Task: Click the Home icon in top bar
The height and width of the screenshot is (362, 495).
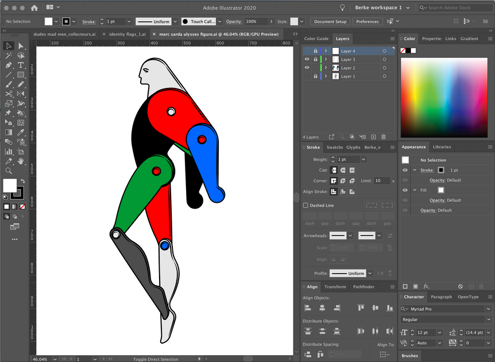Action: coord(34,8)
